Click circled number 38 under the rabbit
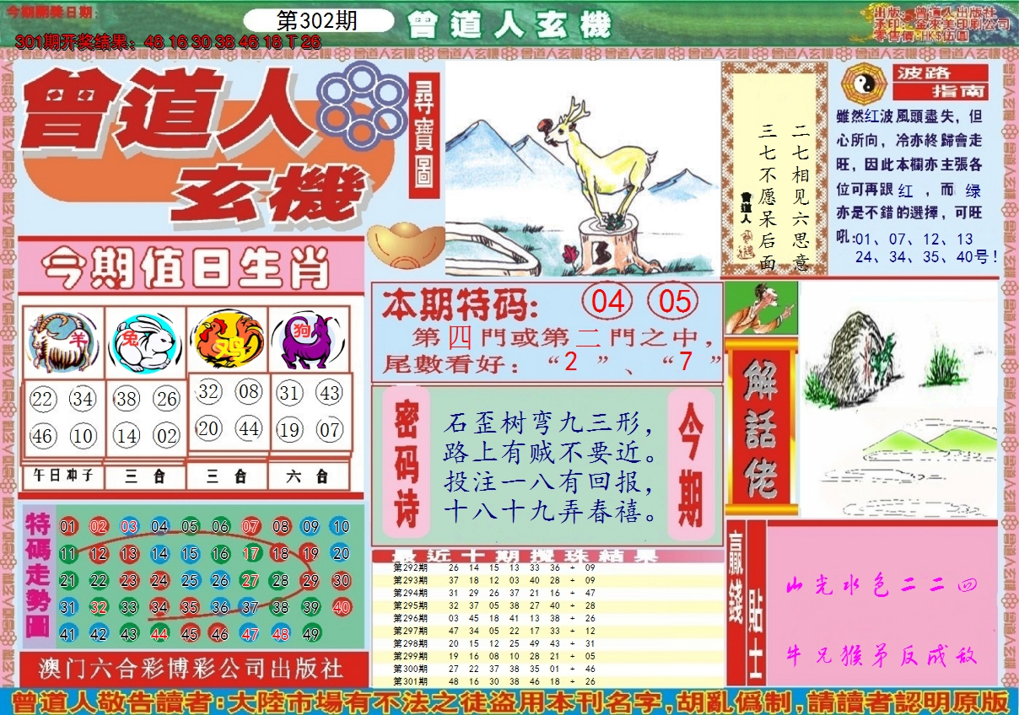1019x715 pixels. pyautogui.click(x=127, y=398)
